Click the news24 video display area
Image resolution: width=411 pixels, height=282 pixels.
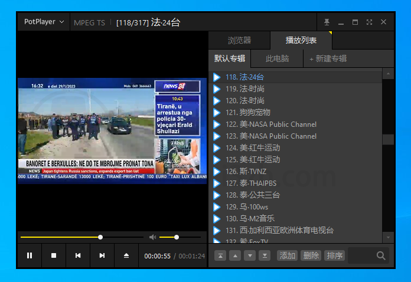pyautogui.click(x=112, y=130)
